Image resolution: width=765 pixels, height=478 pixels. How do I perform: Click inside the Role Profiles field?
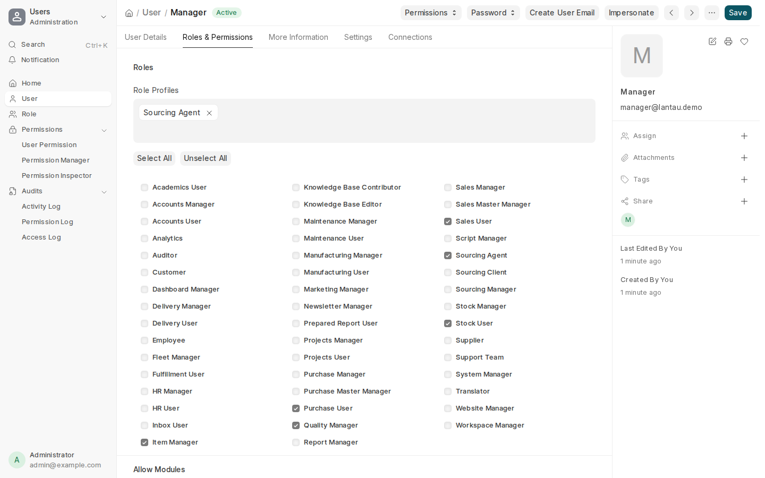tap(364, 121)
